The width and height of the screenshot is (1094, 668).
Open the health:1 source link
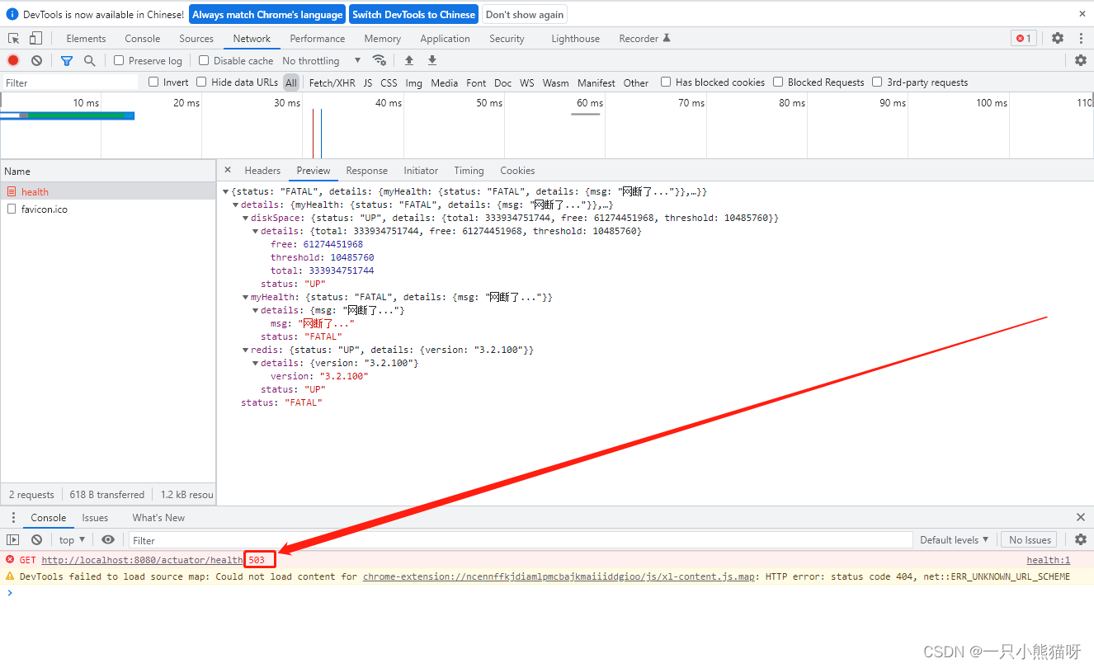1048,560
